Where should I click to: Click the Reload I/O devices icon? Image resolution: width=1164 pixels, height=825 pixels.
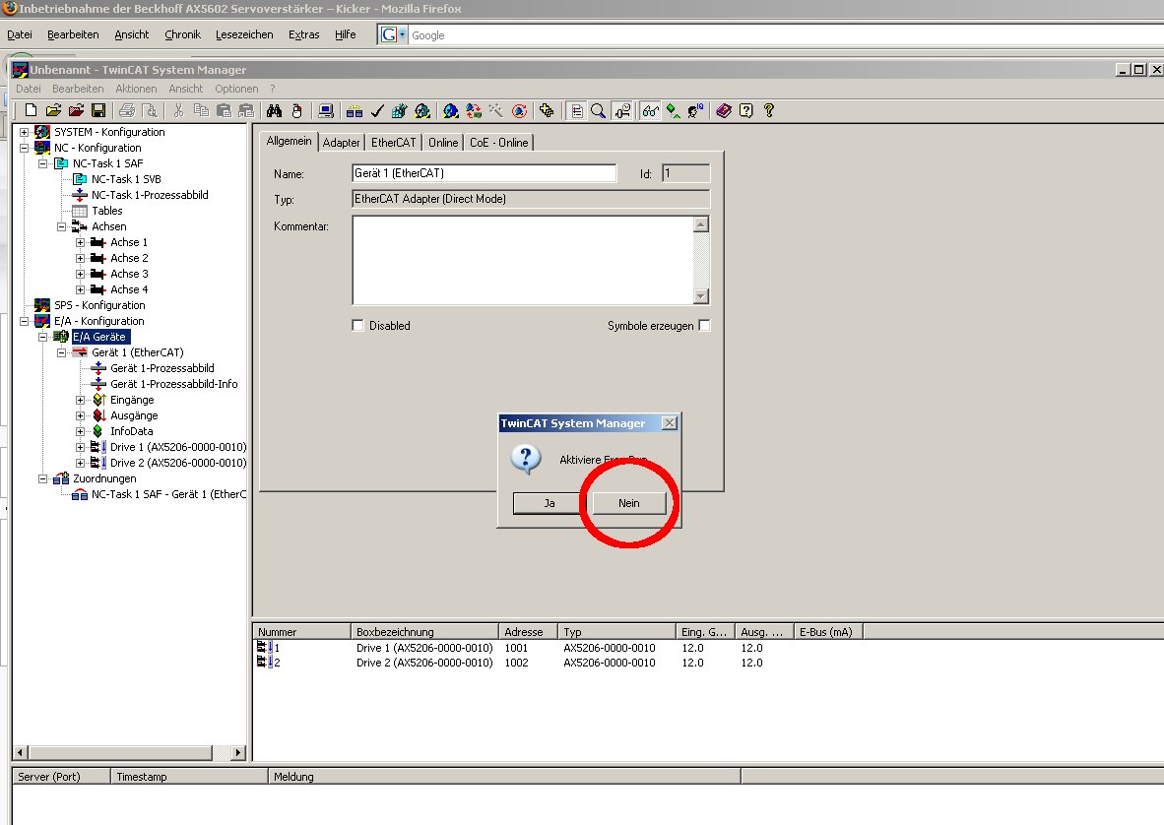click(474, 110)
